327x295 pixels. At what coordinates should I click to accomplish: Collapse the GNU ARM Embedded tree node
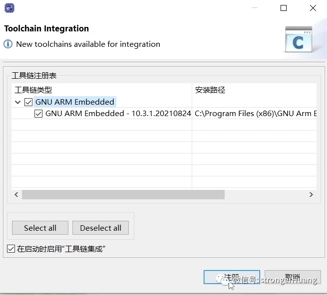tap(18, 102)
